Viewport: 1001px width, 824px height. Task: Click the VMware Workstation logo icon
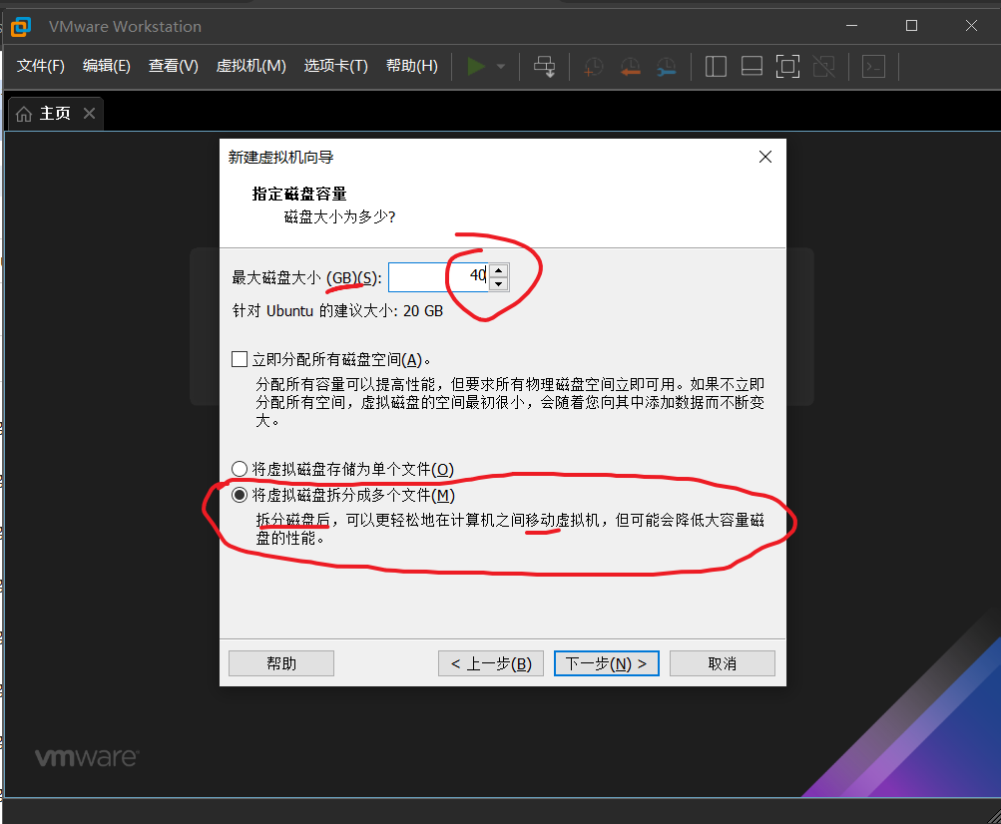[20, 27]
